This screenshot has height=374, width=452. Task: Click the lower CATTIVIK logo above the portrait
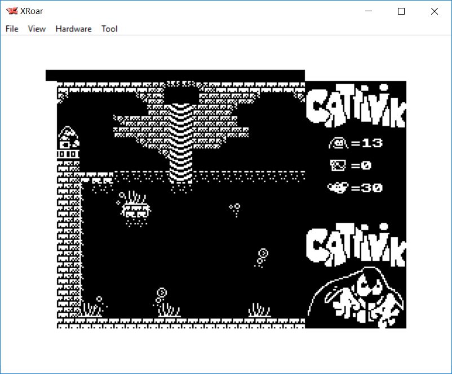pos(356,247)
